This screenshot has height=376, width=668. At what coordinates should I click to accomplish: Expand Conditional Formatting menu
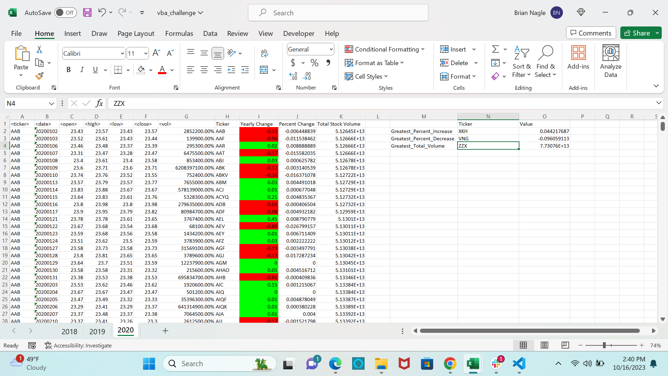pos(385,49)
